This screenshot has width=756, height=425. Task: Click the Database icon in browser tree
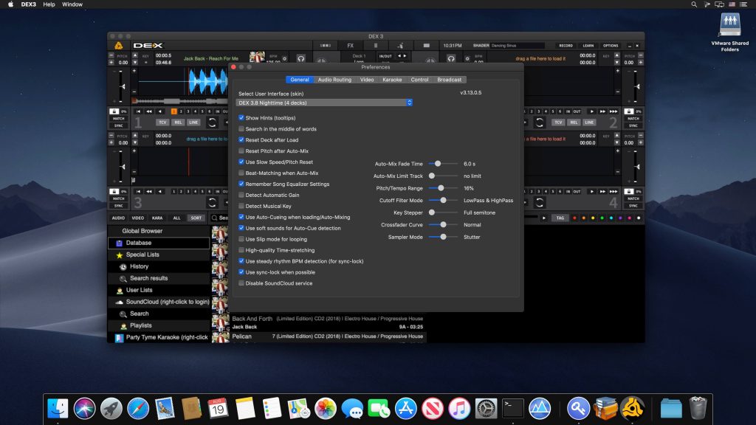click(x=119, y=243)
